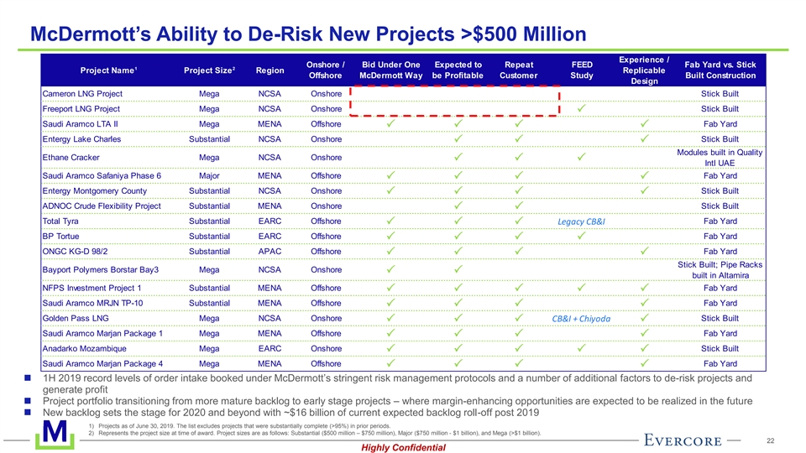Select BP Tortue's FEED Study checkmark

[581, 236]
